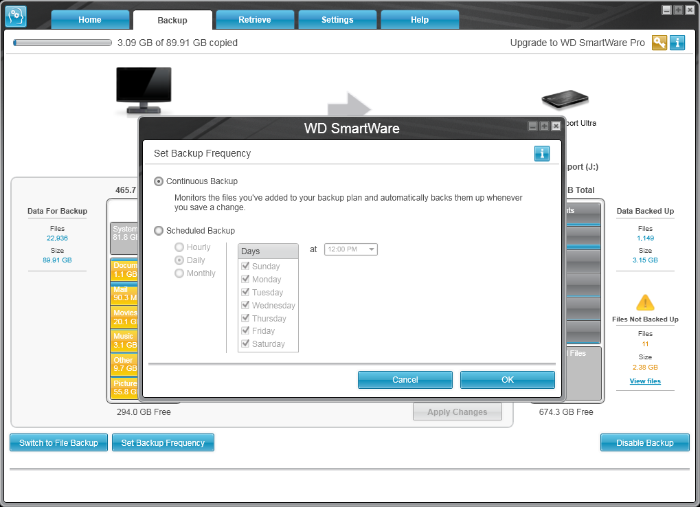Click the My Passport Ultra drive icon
This screenshot has height=507, width=700.
(x=565, y=99)
